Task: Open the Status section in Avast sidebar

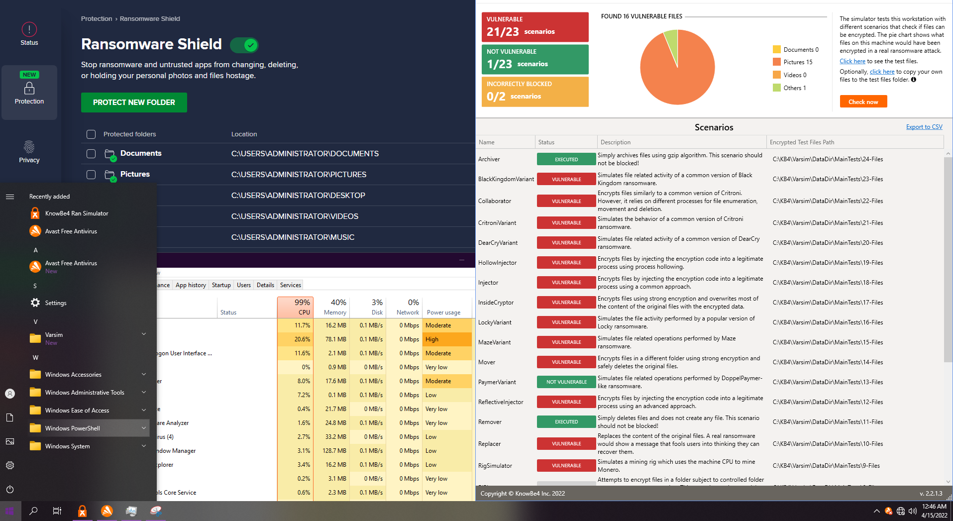Action: coord(29,34)
